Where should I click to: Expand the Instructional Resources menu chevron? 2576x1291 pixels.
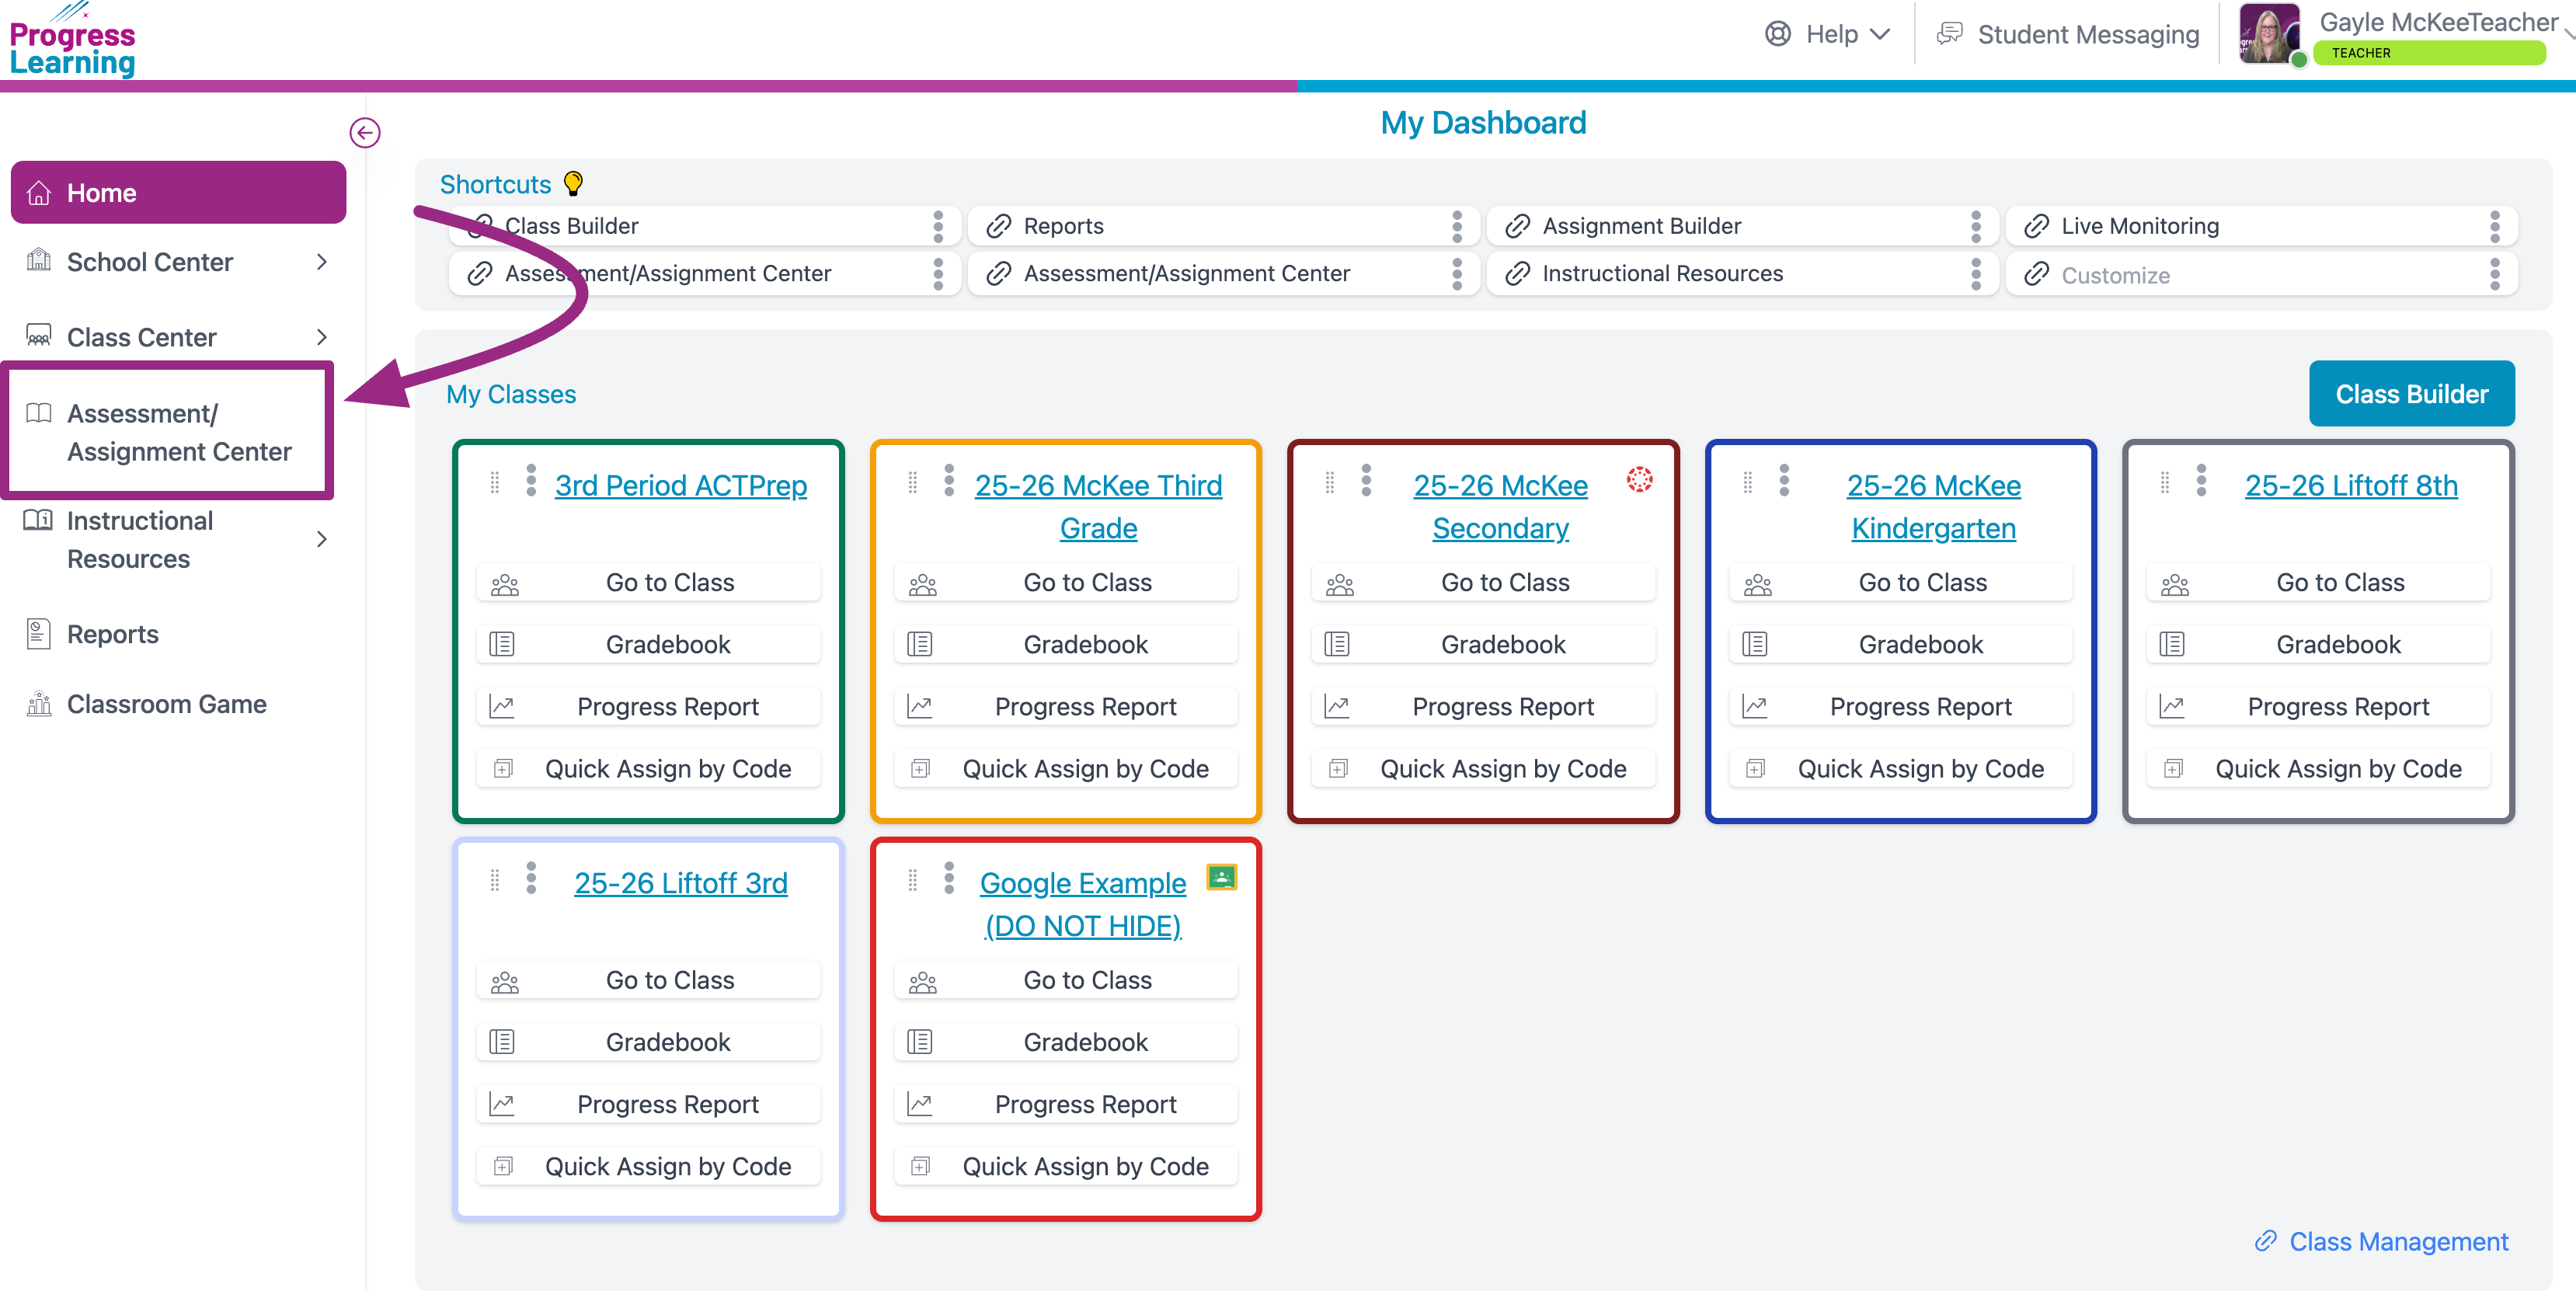coord(322,539)
